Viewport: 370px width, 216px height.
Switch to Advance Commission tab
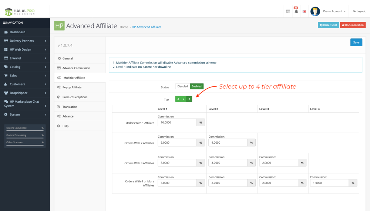76,68
